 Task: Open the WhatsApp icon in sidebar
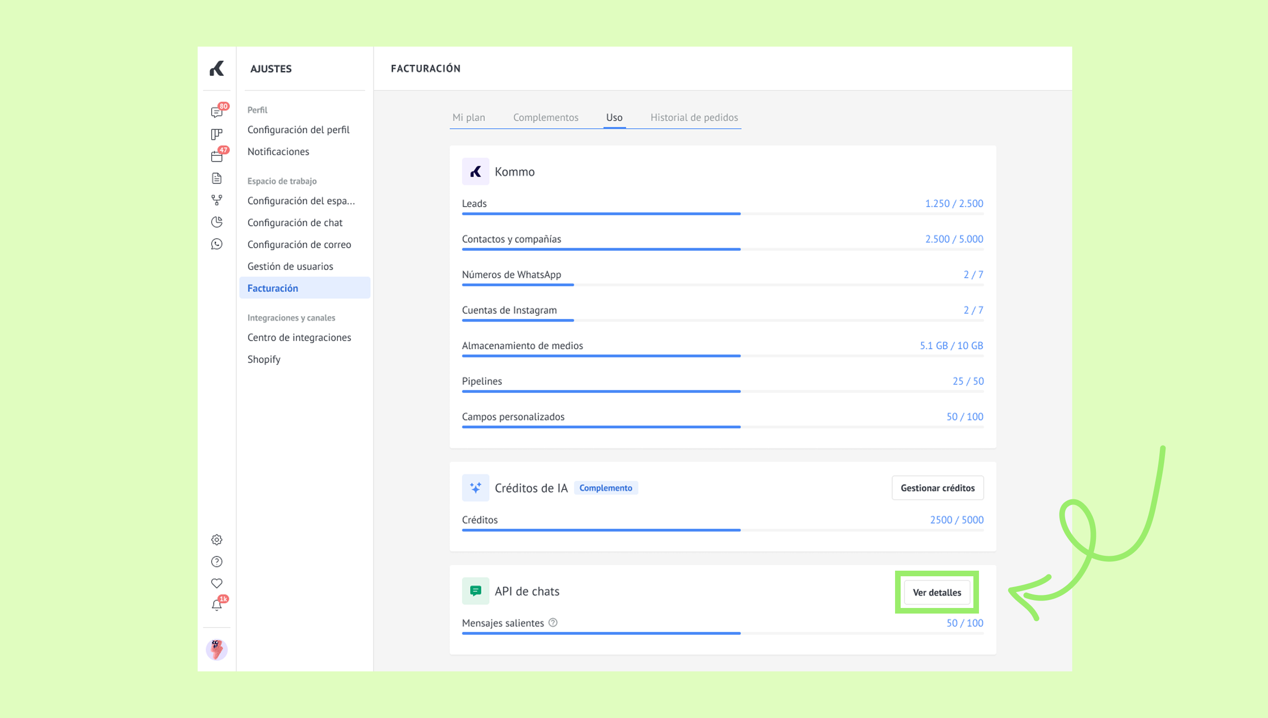point(216,244)
